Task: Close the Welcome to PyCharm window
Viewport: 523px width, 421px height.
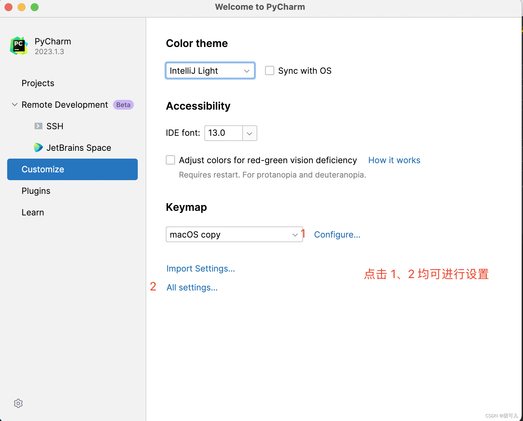Action: coord(8,7)
